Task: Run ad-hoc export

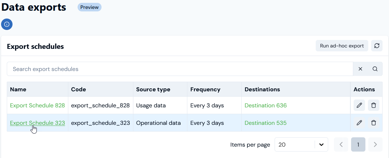Action: [x=342, y=46]
